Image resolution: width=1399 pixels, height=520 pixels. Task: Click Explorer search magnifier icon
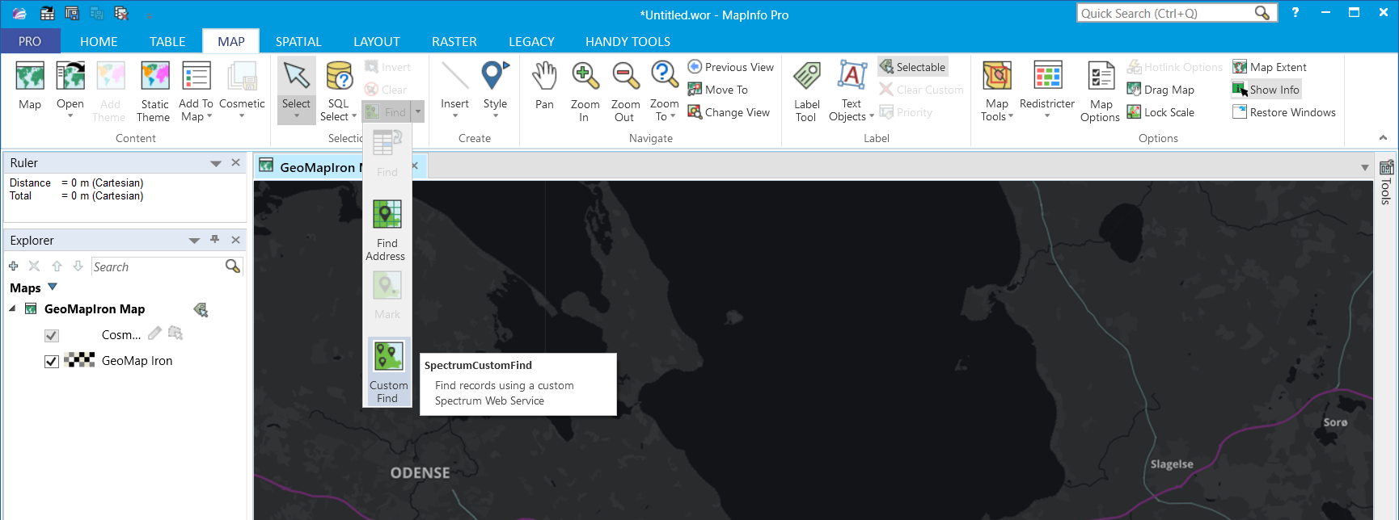233,266
